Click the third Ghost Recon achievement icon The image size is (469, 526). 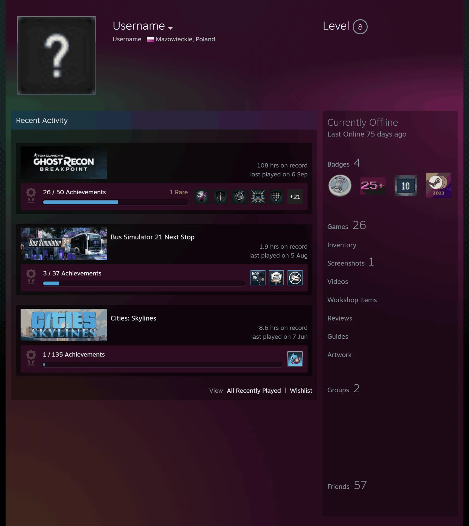coord(239,196)
